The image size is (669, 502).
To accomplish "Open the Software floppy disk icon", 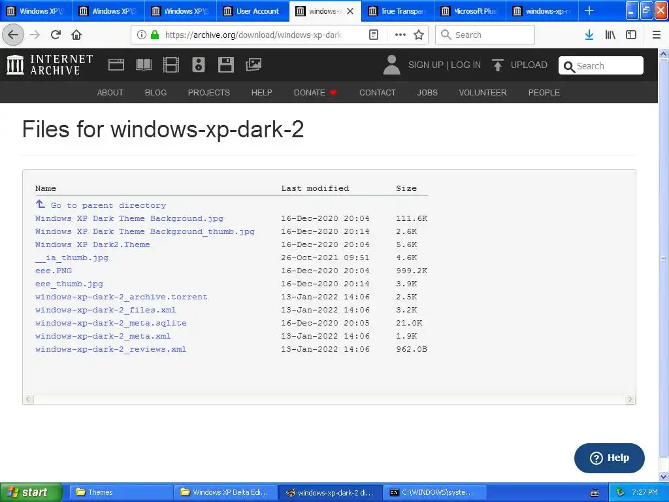I will click(x=225, y=65).
